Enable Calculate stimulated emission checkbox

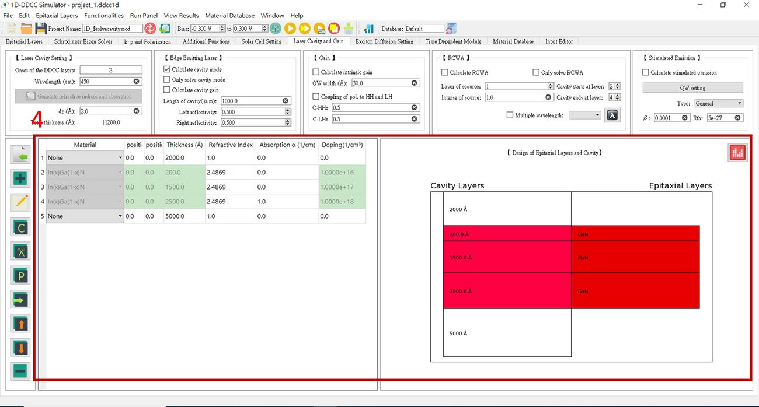click(646, 72)
